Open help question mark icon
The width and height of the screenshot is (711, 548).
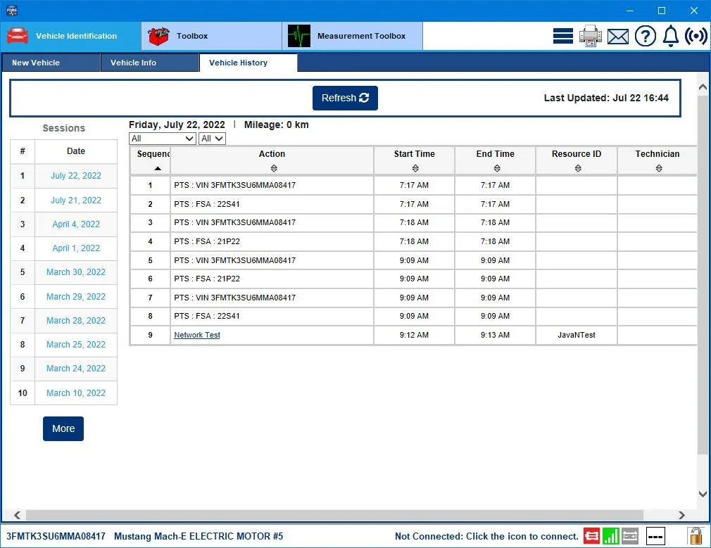645,36
